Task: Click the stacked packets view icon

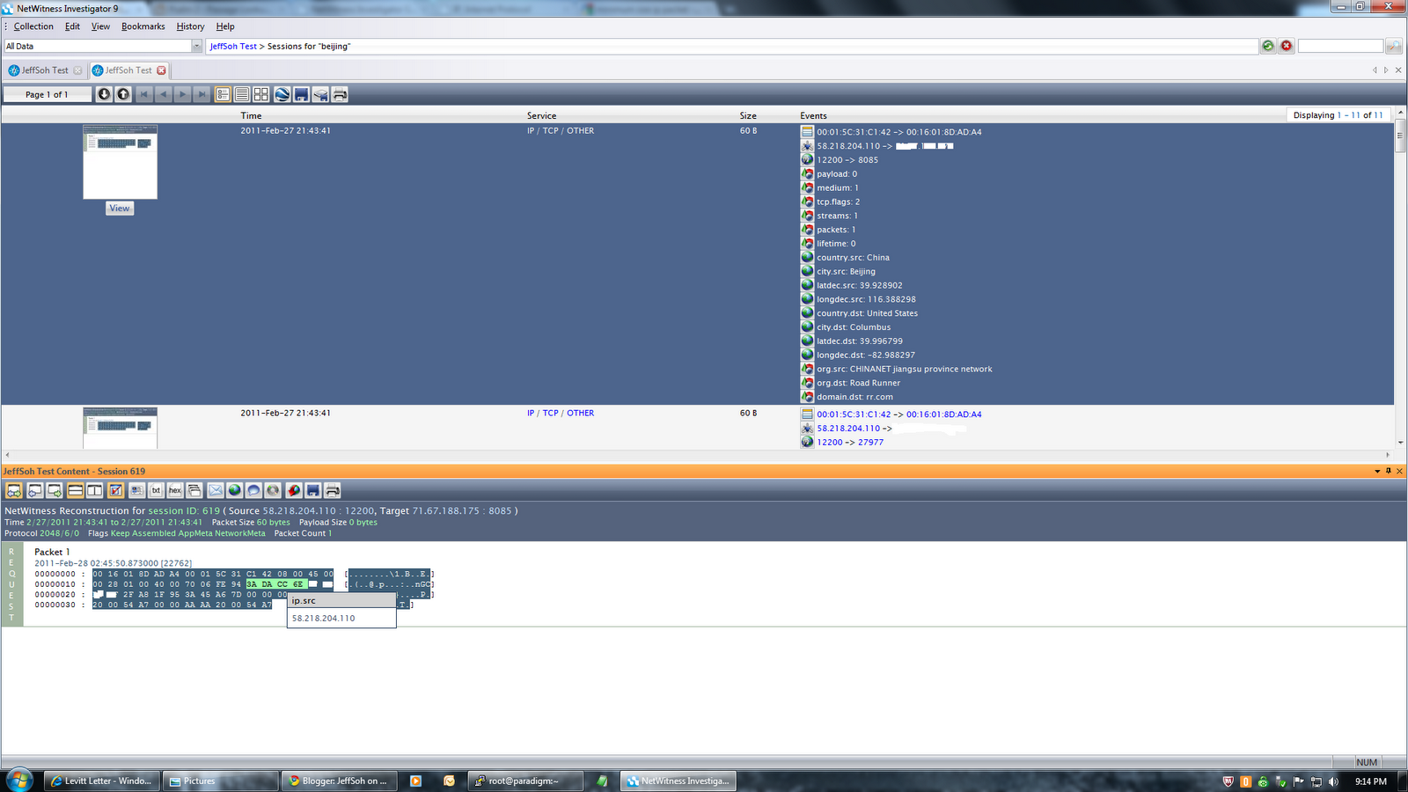Action: coord(194,490)
